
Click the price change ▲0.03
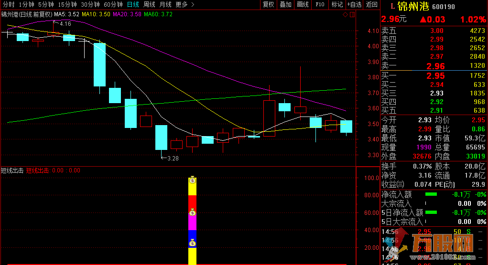click(x=432, y=19)
